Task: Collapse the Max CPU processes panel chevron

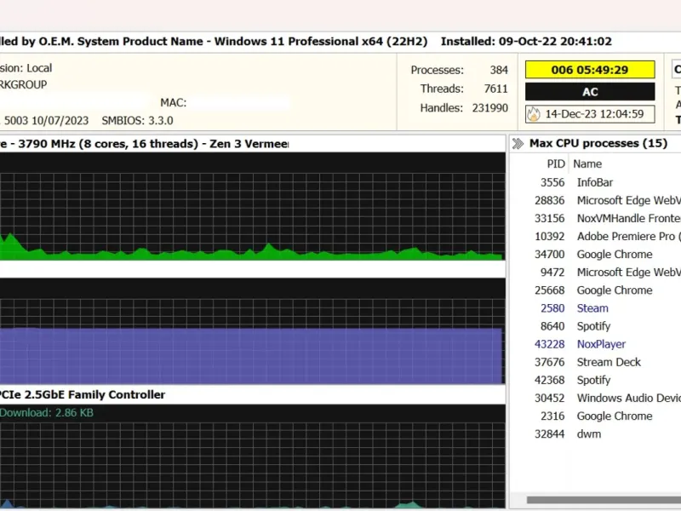Action: click(518, 143)
